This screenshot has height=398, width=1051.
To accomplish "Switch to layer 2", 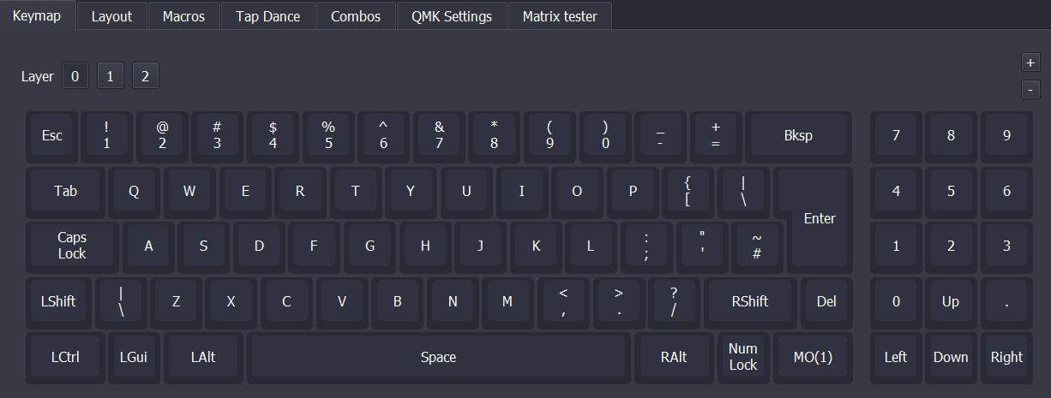I will [x=145, y=76].
